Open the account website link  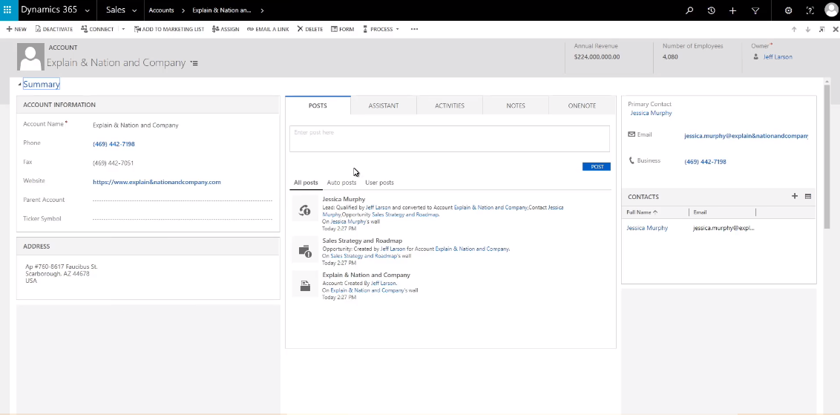pos(157,183)
